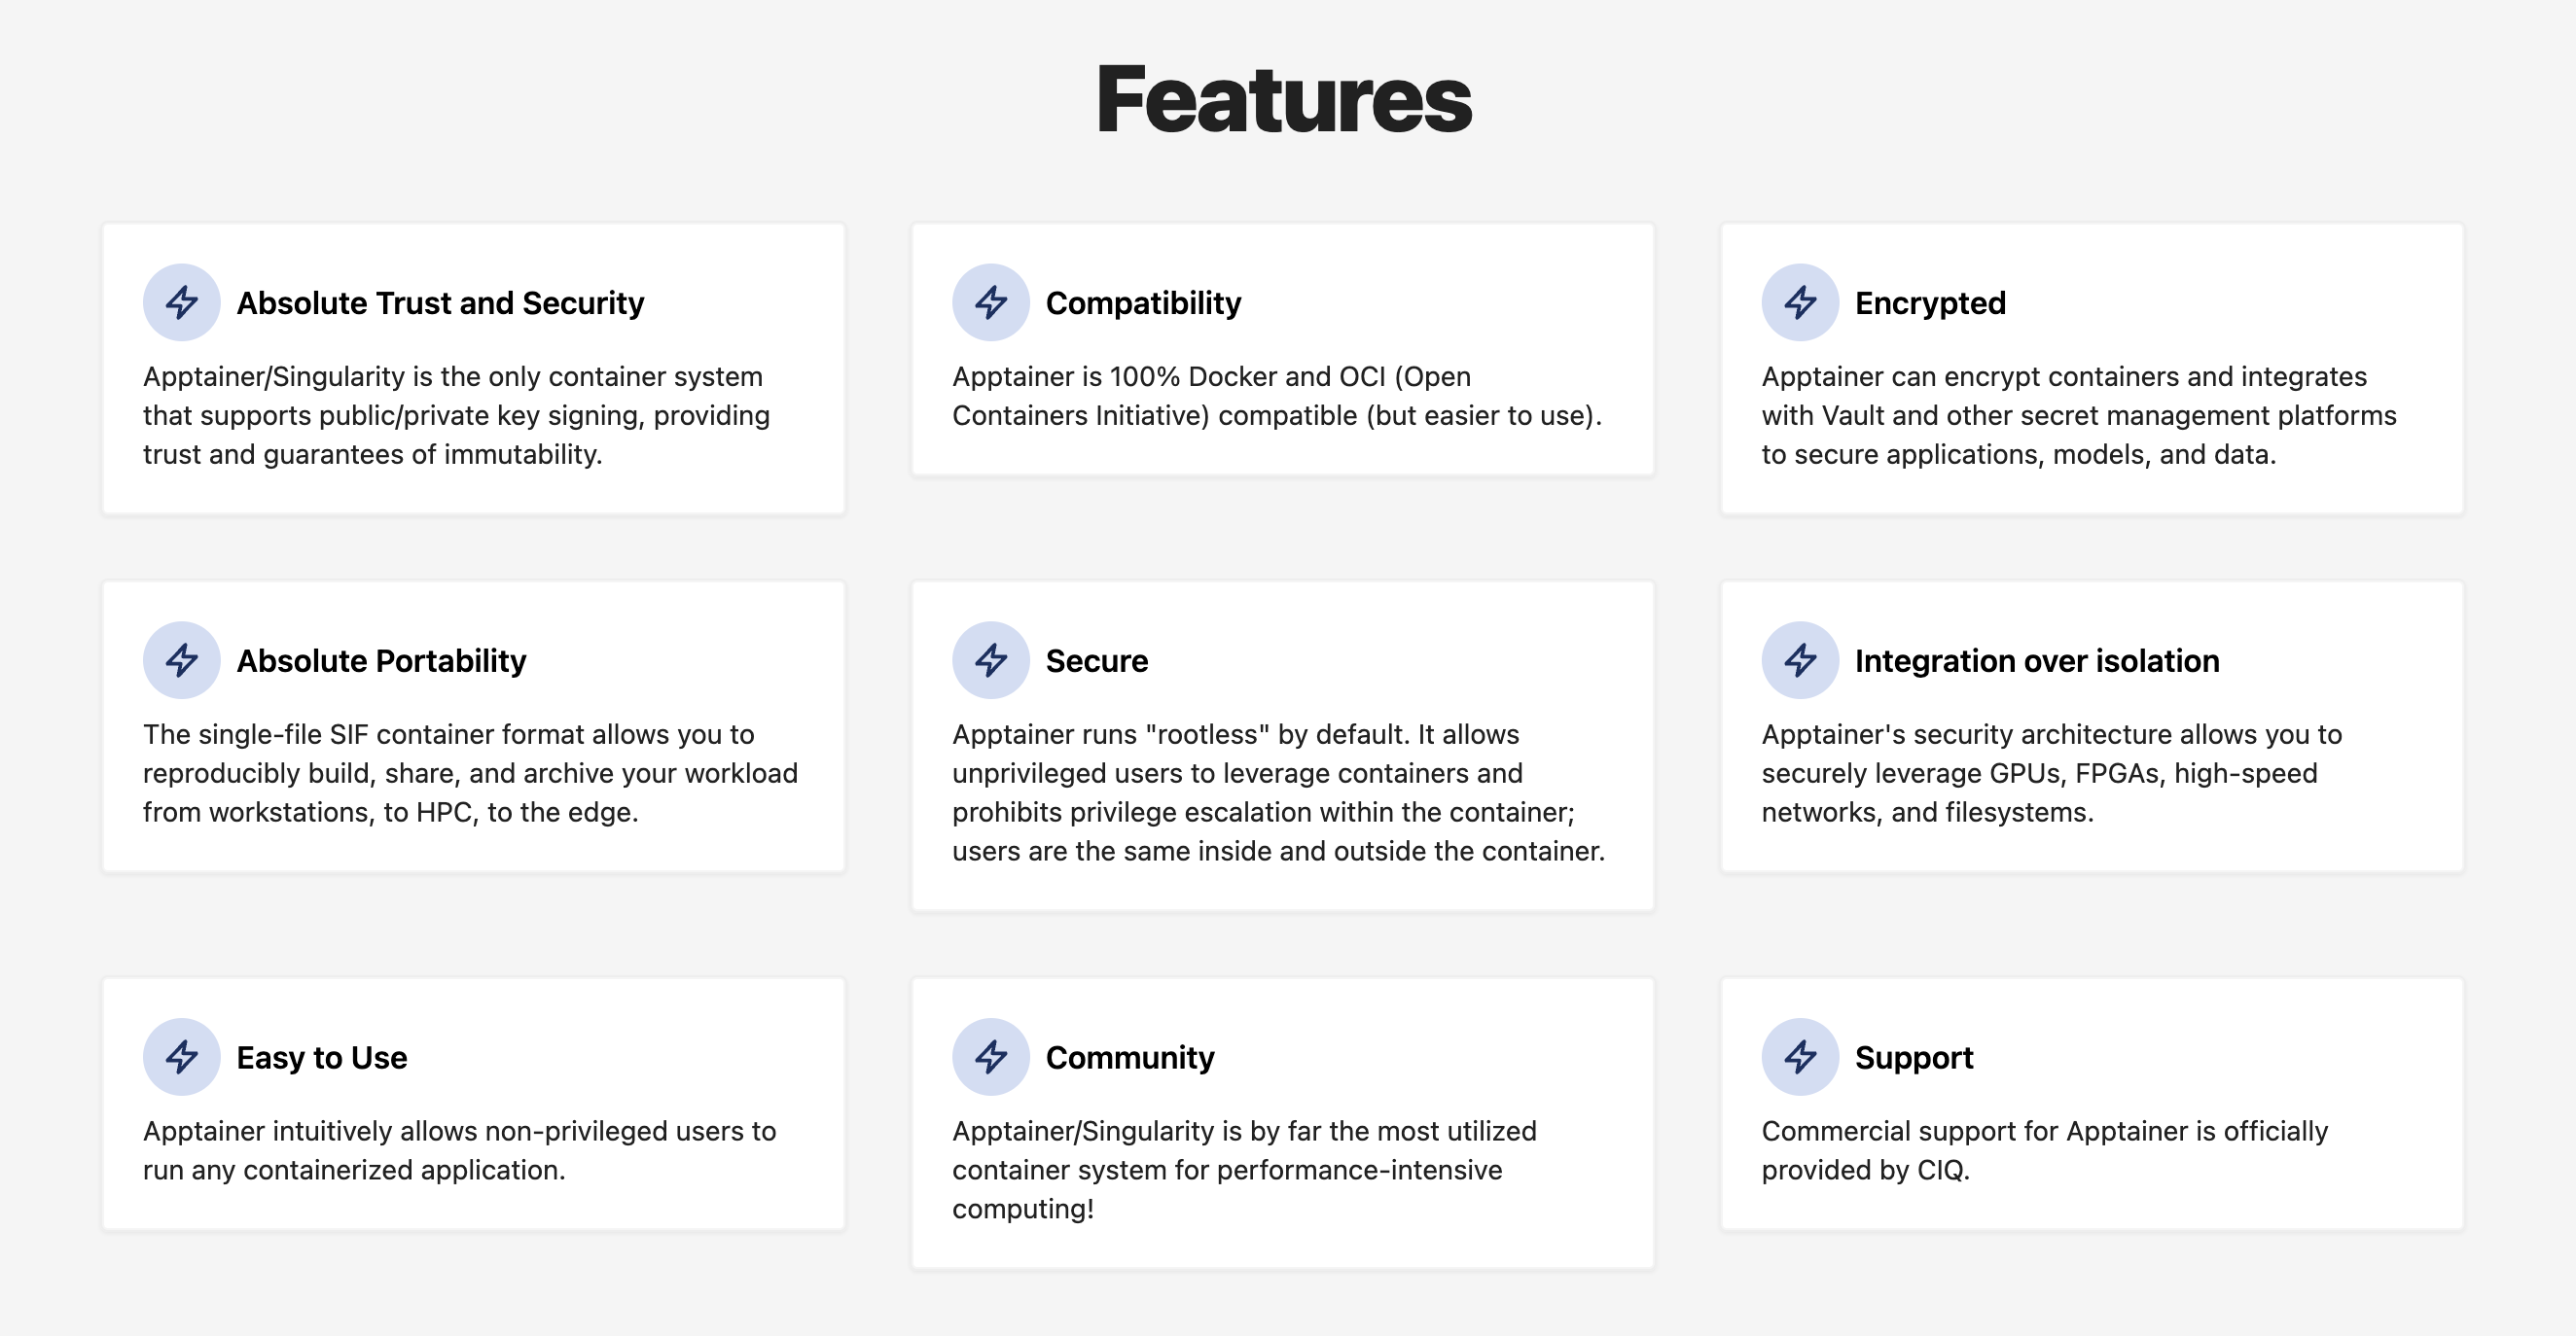The width and height of the screenshot is (2576, 1336).
Task: Click the Support card heading
Action: 1914,1057
